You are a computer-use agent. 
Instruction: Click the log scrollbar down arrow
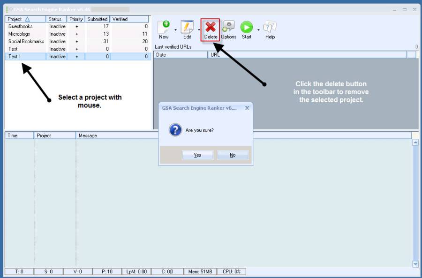click(x=415, y=264)
